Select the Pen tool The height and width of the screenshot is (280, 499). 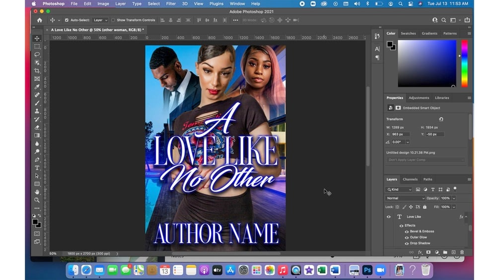click(37, 160)
